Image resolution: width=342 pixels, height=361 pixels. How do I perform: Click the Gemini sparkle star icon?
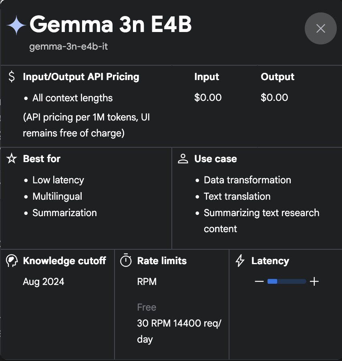16,25
